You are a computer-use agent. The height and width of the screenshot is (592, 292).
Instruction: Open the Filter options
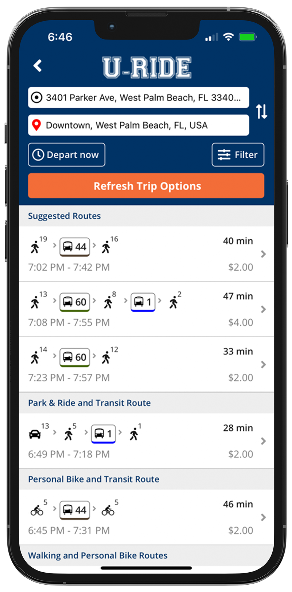tap(238, 154)
